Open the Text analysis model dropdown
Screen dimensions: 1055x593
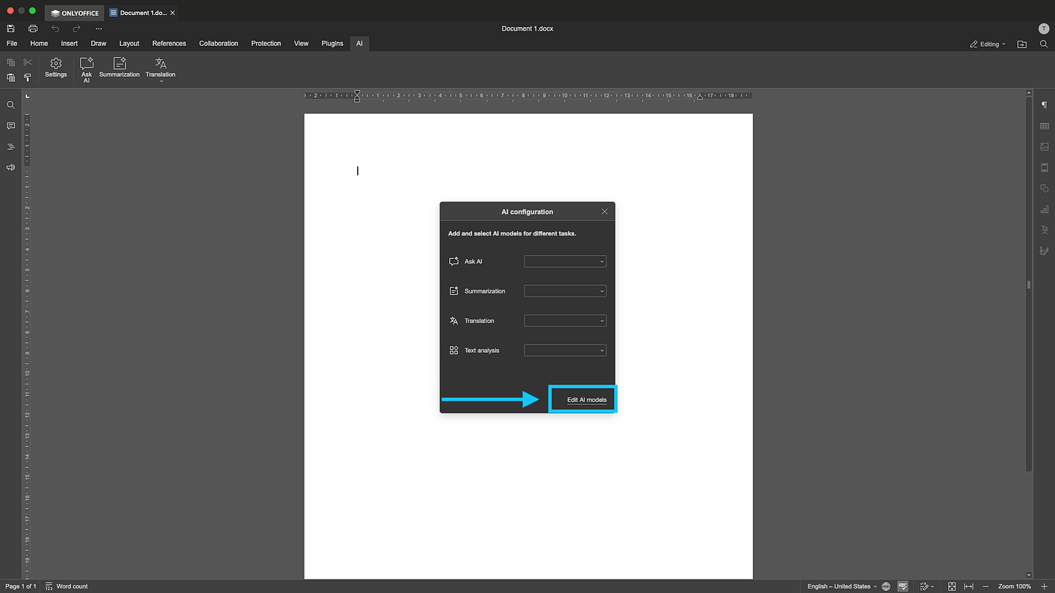point(565,350)
